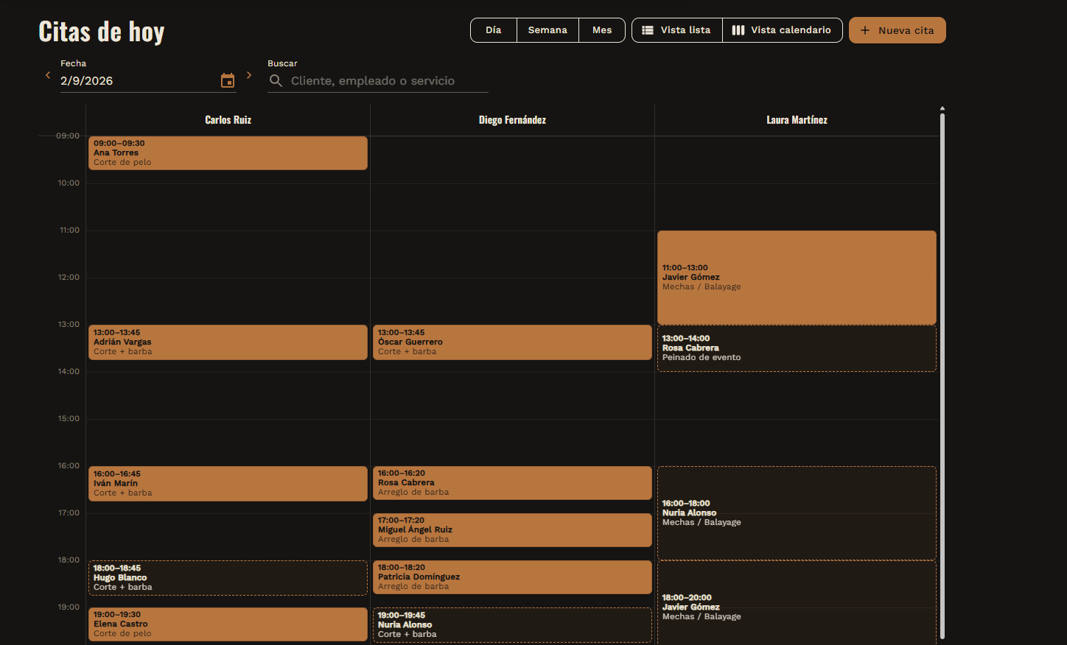Screen dimensions: 1067x645
Task: Click the columns icon in Vista calendario
Action: click(x=738, y=30)
